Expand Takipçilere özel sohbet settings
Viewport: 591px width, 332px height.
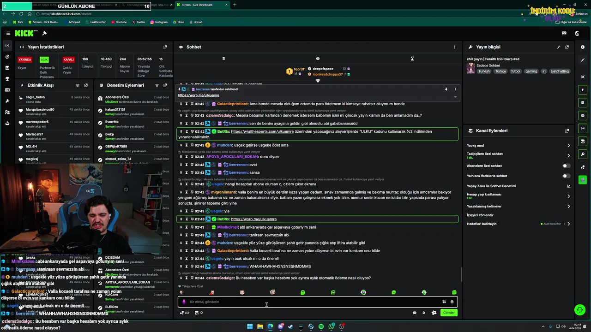[x=568, y=155]
